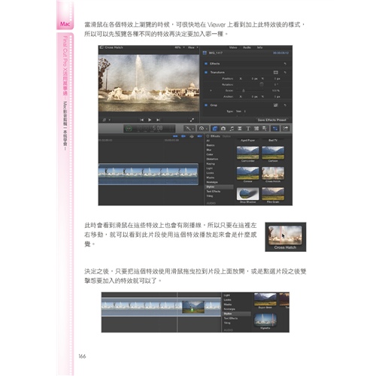Show the Photos browser camera icon

223,129
